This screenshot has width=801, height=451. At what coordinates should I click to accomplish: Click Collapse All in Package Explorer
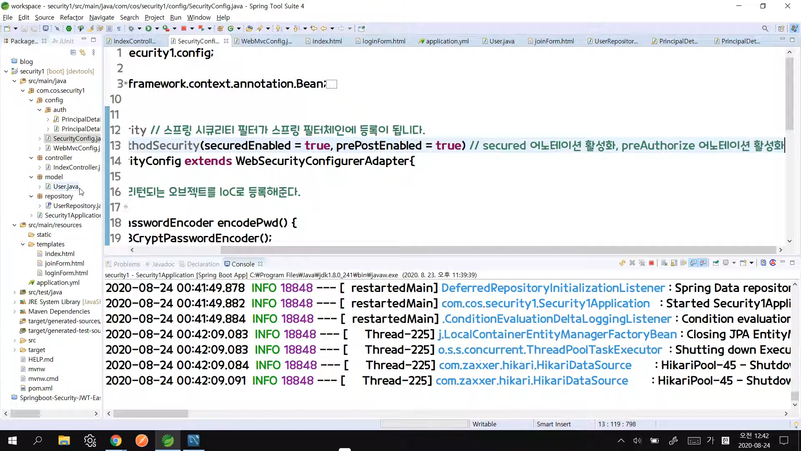[x=73, y=52]
